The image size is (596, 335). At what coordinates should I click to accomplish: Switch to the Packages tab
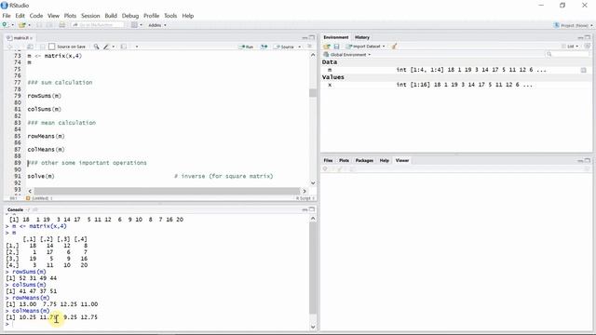[x=364, y=160]
